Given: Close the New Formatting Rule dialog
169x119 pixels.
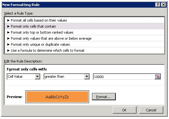Looking at the screenshot, I should 164,5.
